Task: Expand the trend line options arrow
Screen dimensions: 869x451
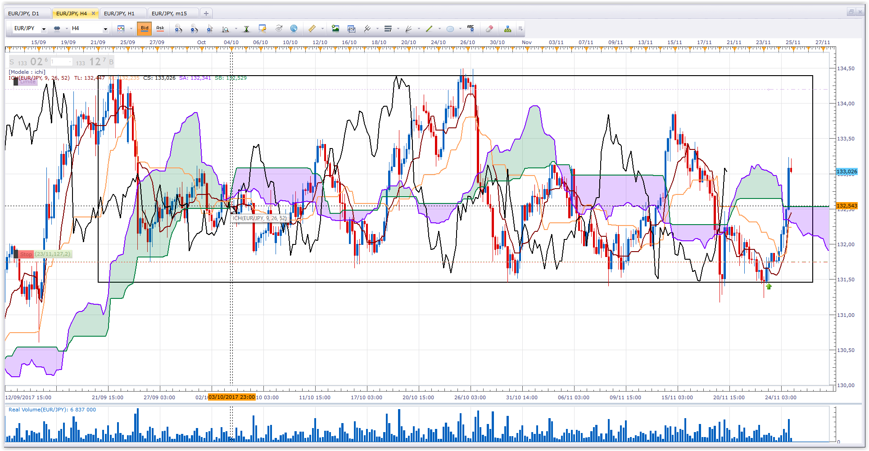Action: point(439,28)
